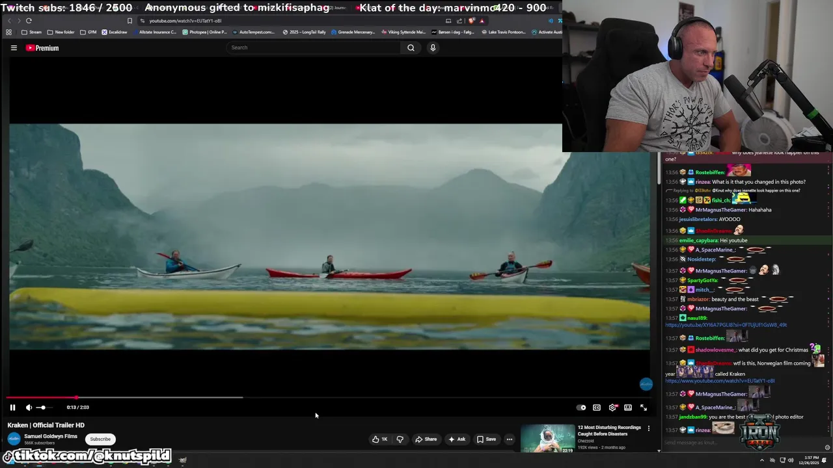The height and width of the screenshot is (468, 833).
Task: Open player settings gear icon
Action: 612,408
